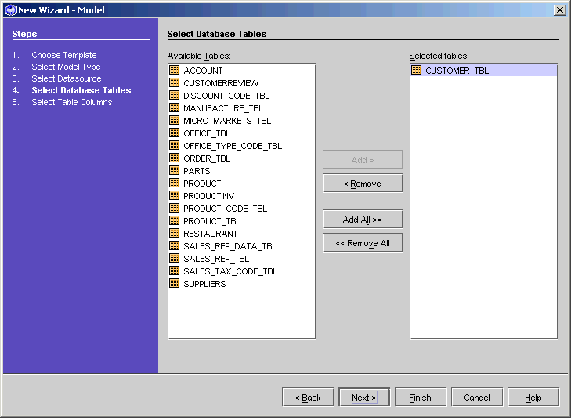Click the Finish button
This screenshot has width=571, height=418.
click(421, 397)
